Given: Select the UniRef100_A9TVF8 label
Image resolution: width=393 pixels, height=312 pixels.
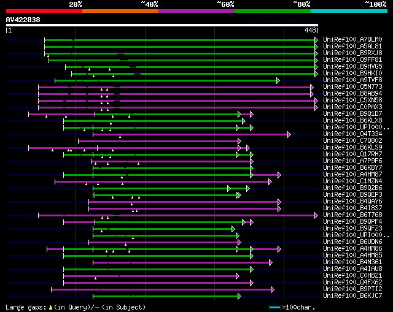Looking at the screenshot, I should (352, 80).
